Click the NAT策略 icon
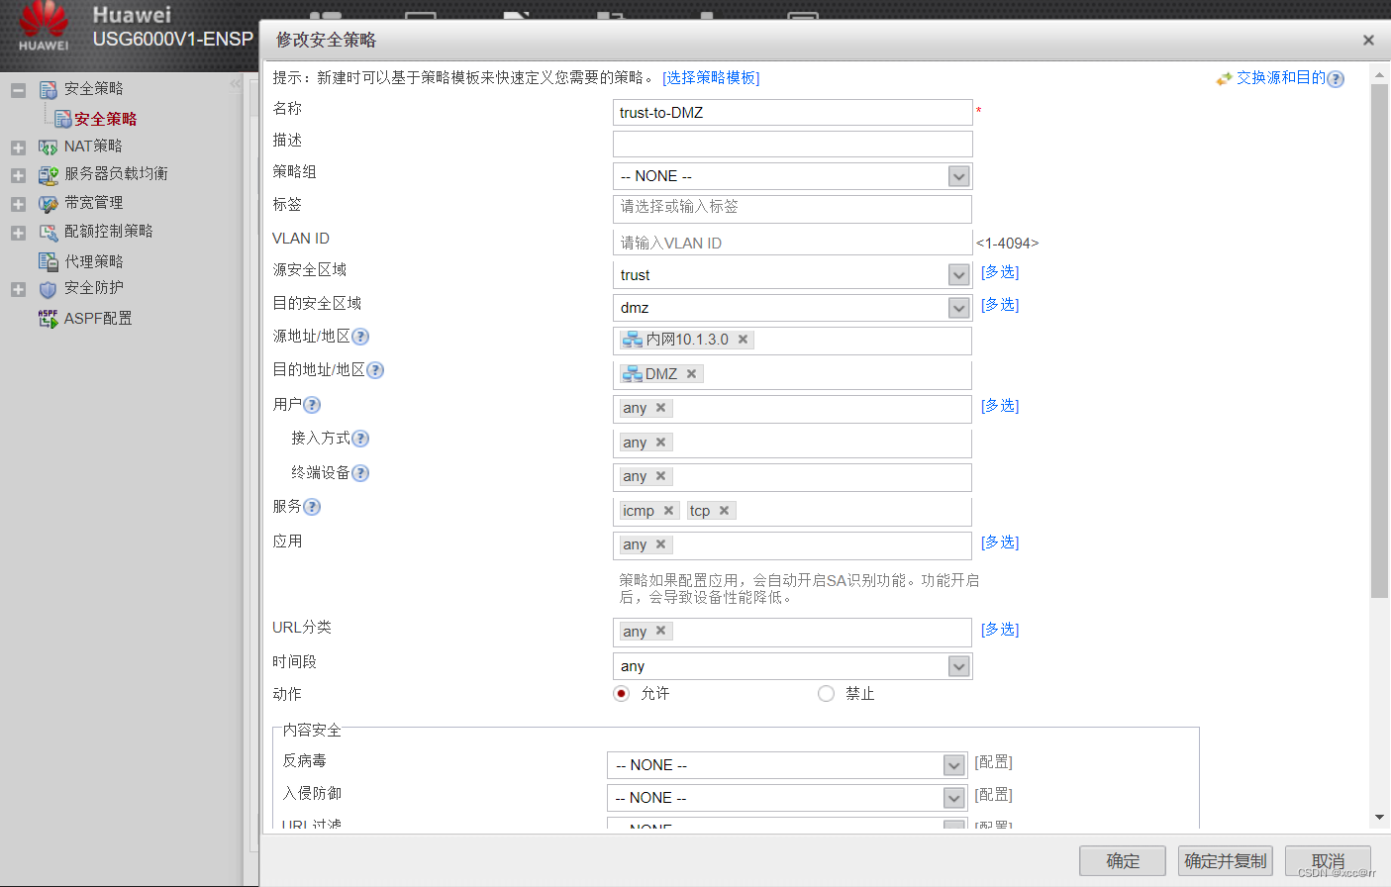Viewport: 1391px width, 887px height. (x=49, y=147)
